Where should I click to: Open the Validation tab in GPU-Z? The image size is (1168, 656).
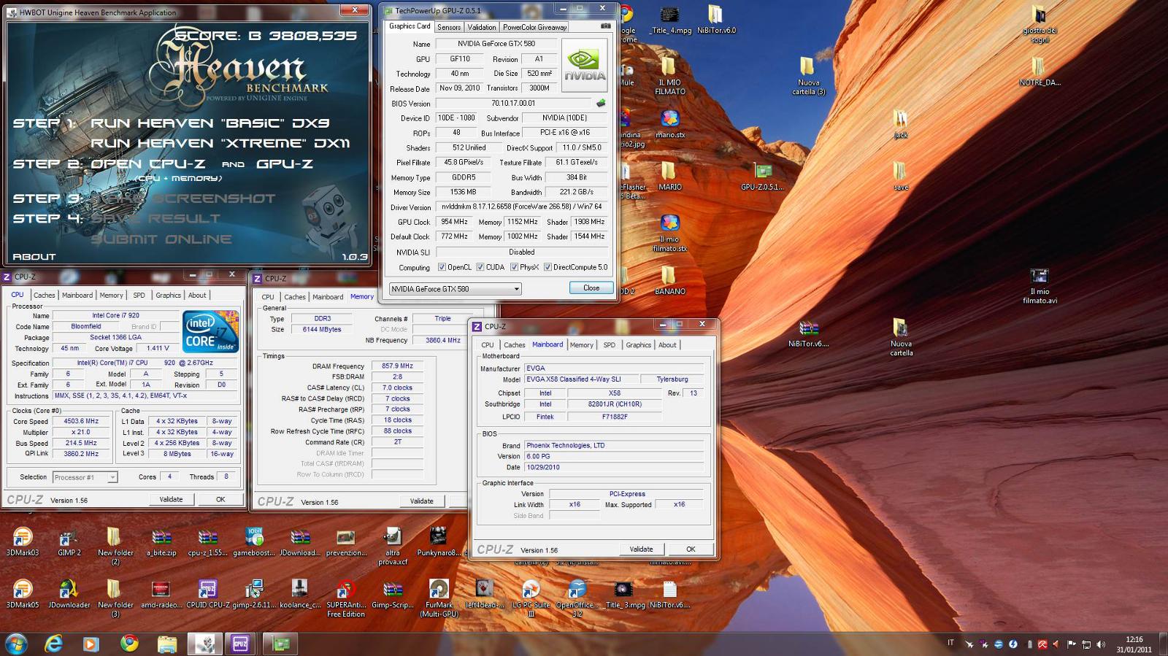coord(481,27)
